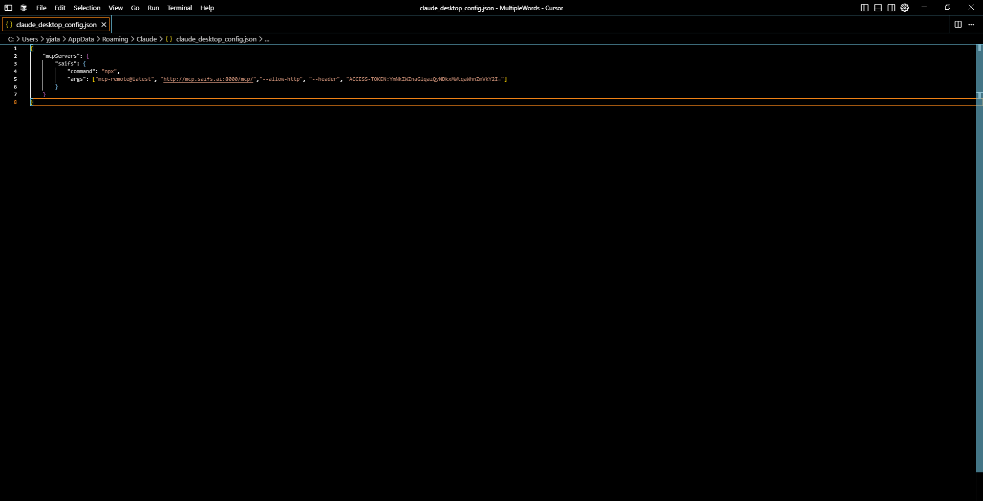Viewport: 983px width, 501px height.
Task: Click the ACCESS-TOKEN string value
Action: click(425, 79)
